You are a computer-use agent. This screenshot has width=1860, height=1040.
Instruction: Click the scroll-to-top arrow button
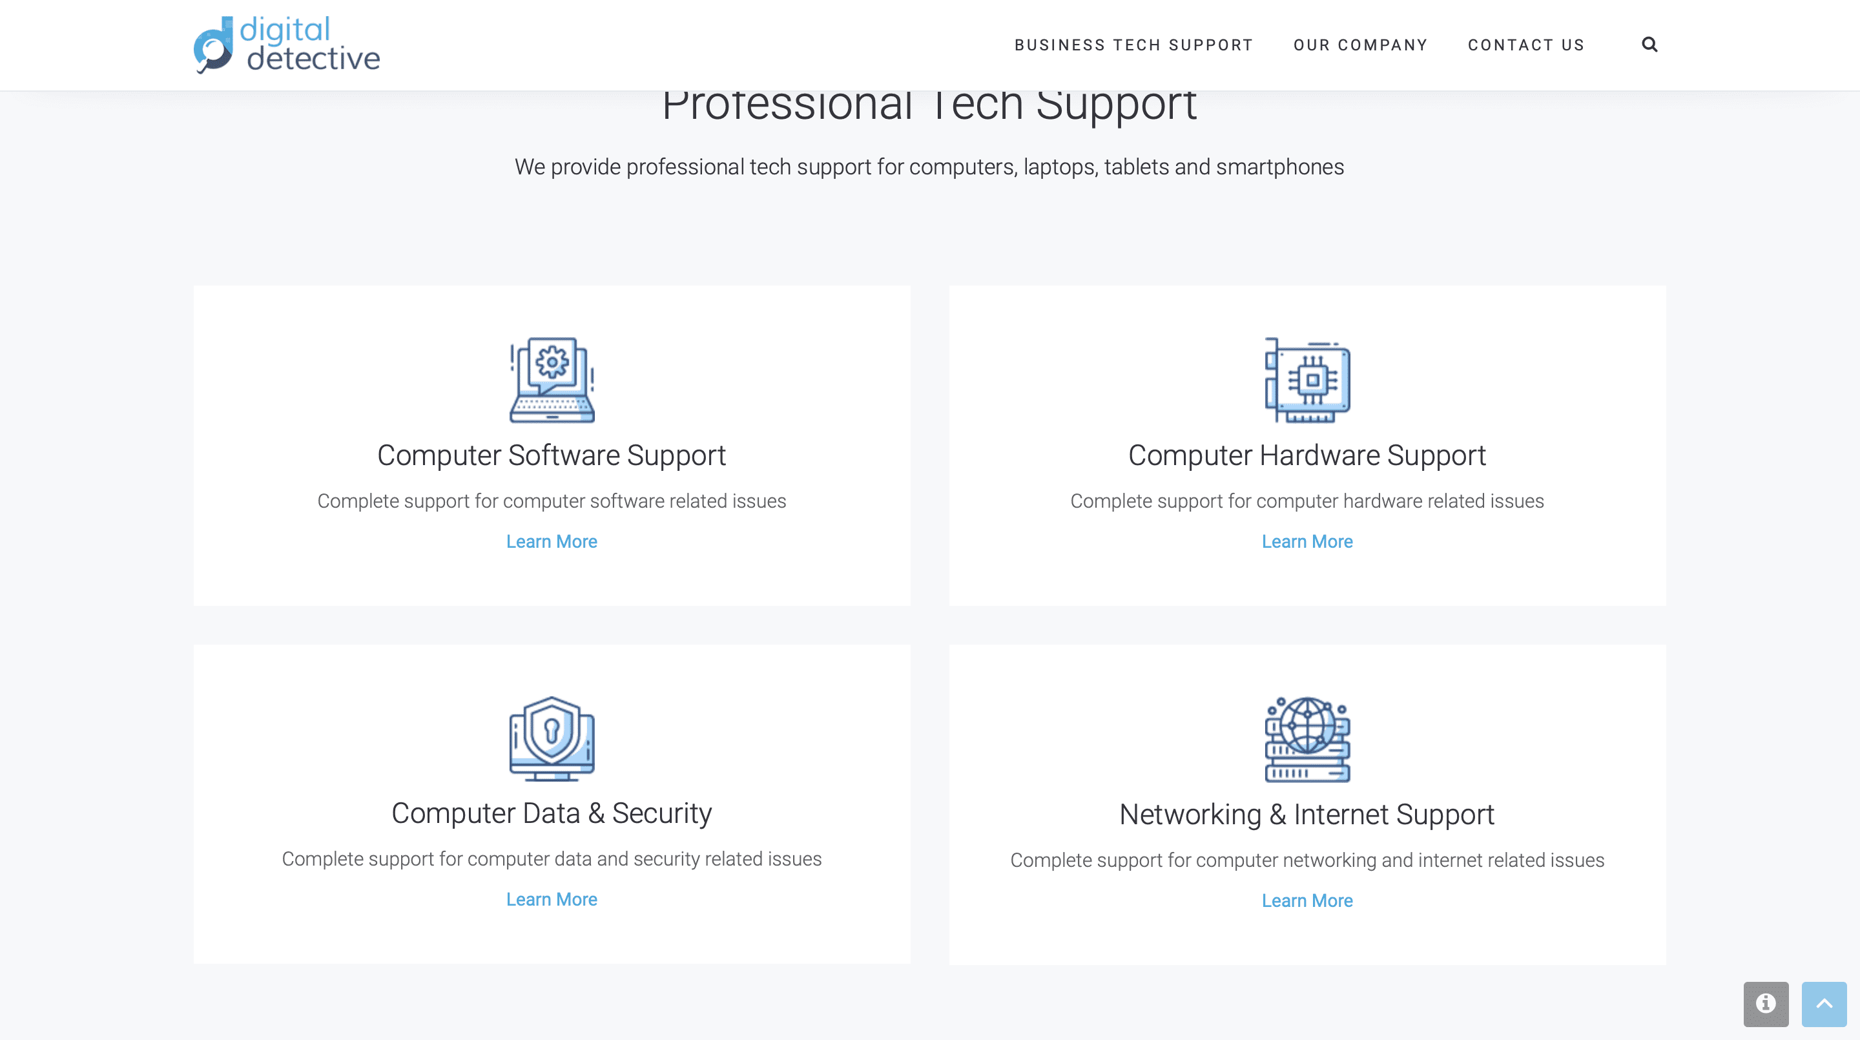tap(1824, 1004)
